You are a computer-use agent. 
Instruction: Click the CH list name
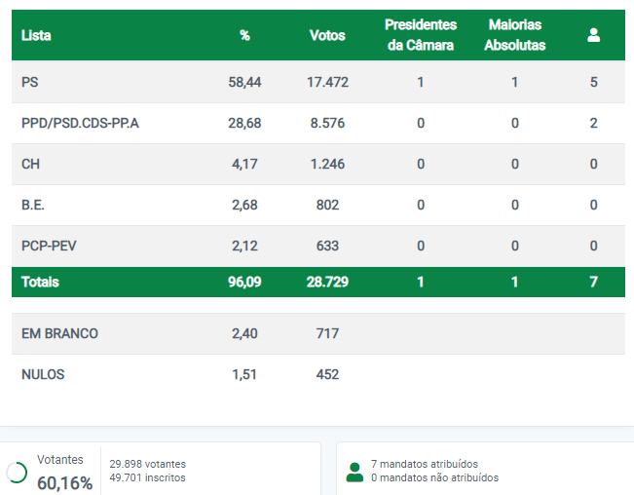click(30, 165)
